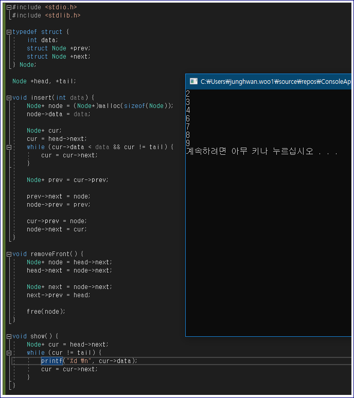Click console output line '2'
Screen dimensions: 354x398
tap(188, 94)
